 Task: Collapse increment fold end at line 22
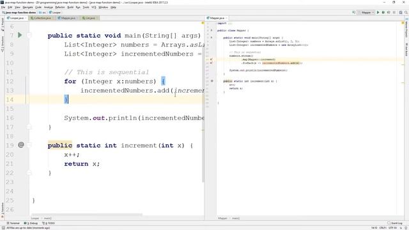click(29, 172)
